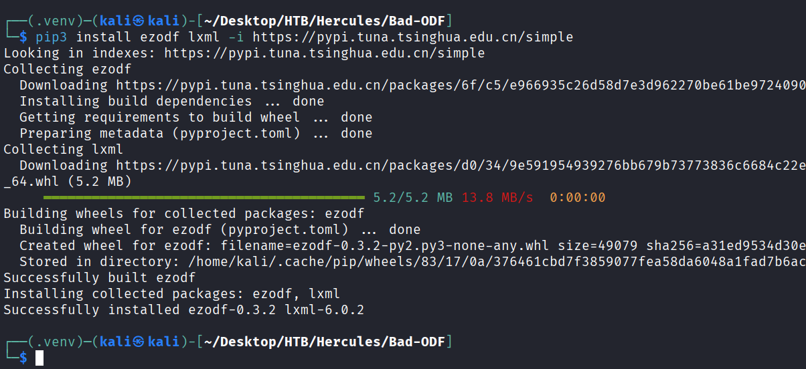This screenshot has width=806, height=369.
Task: Click the green download progress bar
Action: 204,198
